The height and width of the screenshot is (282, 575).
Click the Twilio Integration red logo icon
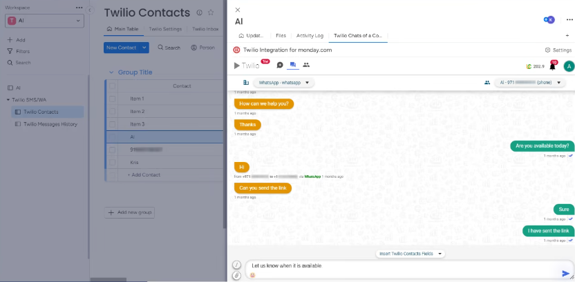click(x=237, y=50)
